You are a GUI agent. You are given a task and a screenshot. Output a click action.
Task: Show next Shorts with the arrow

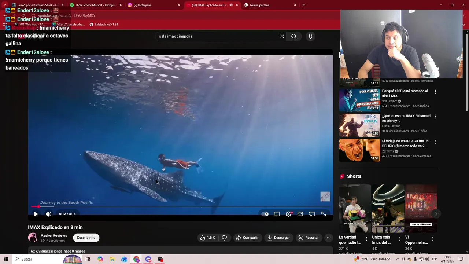pyautogui.click(x=436, y=214)
